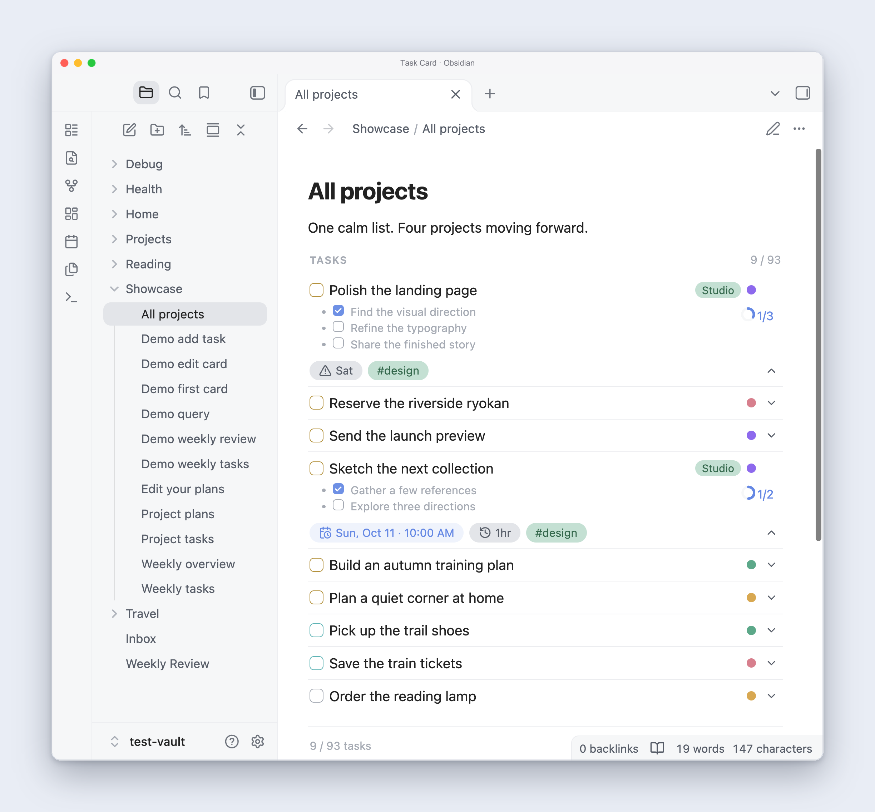Open a new tab with plus button

[x=490, y=94]
